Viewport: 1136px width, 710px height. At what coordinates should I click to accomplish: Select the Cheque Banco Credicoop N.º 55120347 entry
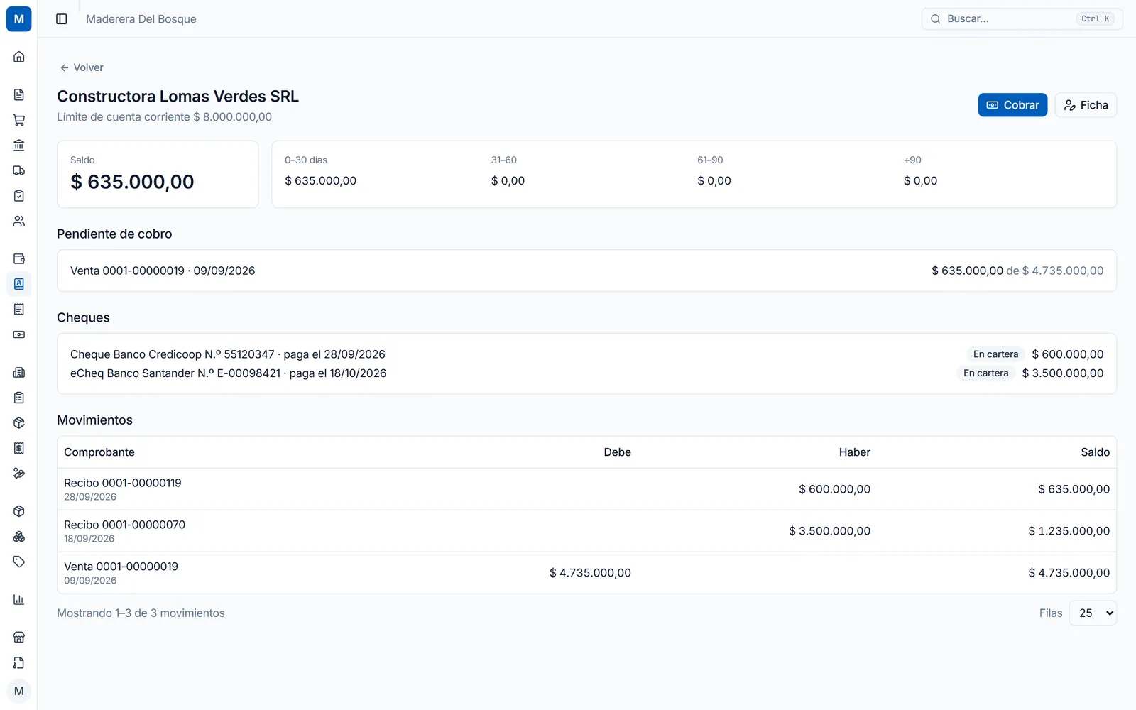point(586,354)
